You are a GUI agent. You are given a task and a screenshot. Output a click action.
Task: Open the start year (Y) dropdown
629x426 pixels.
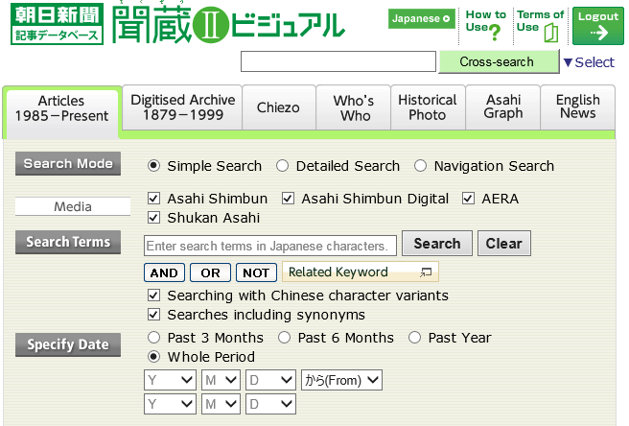pos(170,380)
